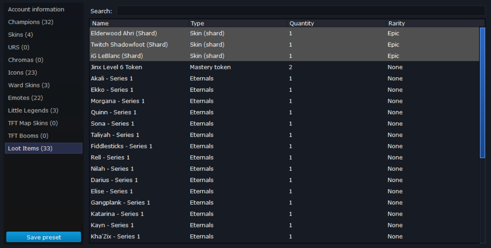491x248 pixels.
Task: Click Epic rarity of Twitch Shadowfoot
Action: [393, 45]
